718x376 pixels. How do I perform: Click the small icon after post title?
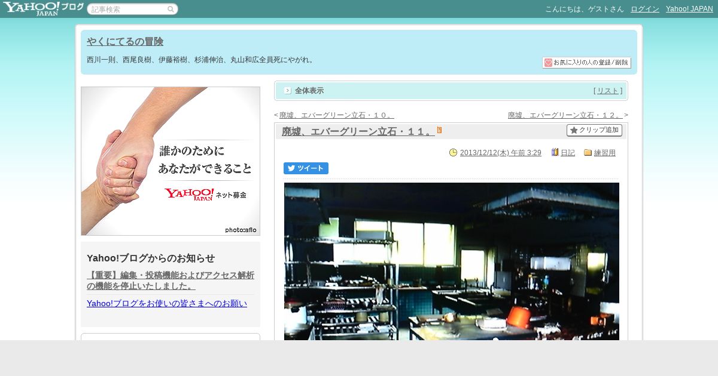click(x=439, y=130)
